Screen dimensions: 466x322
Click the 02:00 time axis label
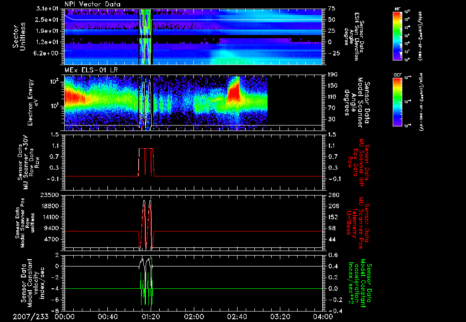(x=194, y=317)
